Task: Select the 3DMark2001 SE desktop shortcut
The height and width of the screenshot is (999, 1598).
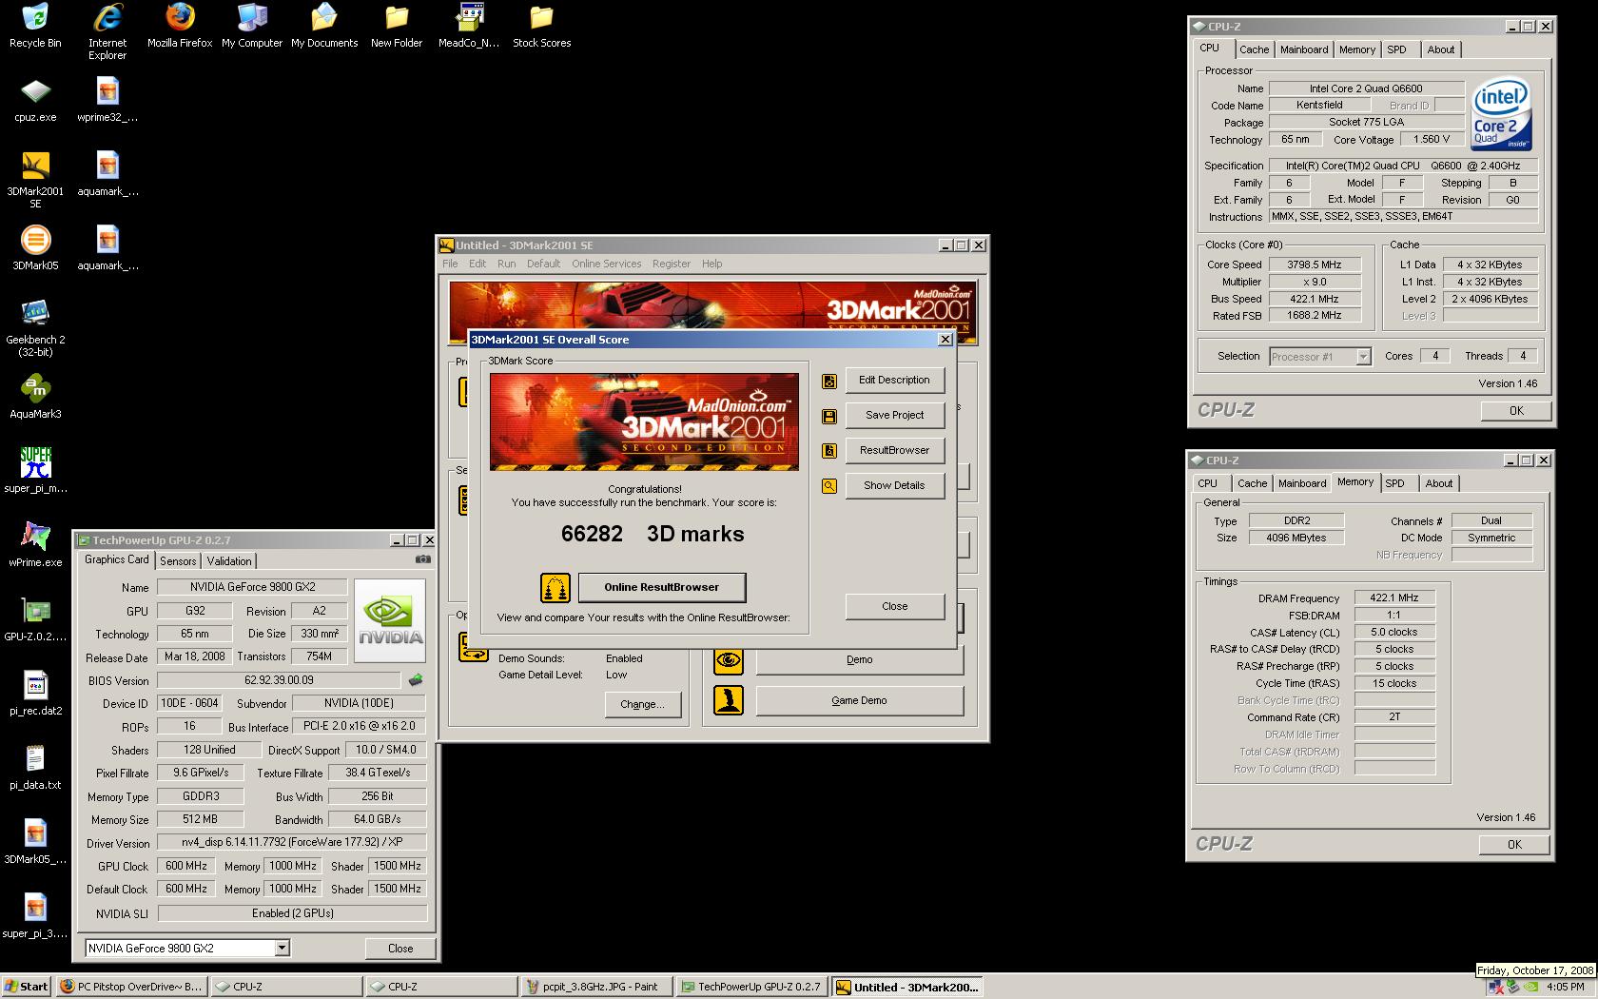Action: (35, 180)
